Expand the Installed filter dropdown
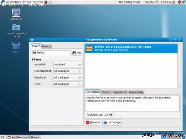Viewport: 186px width, 139px height. pos(68,64)
